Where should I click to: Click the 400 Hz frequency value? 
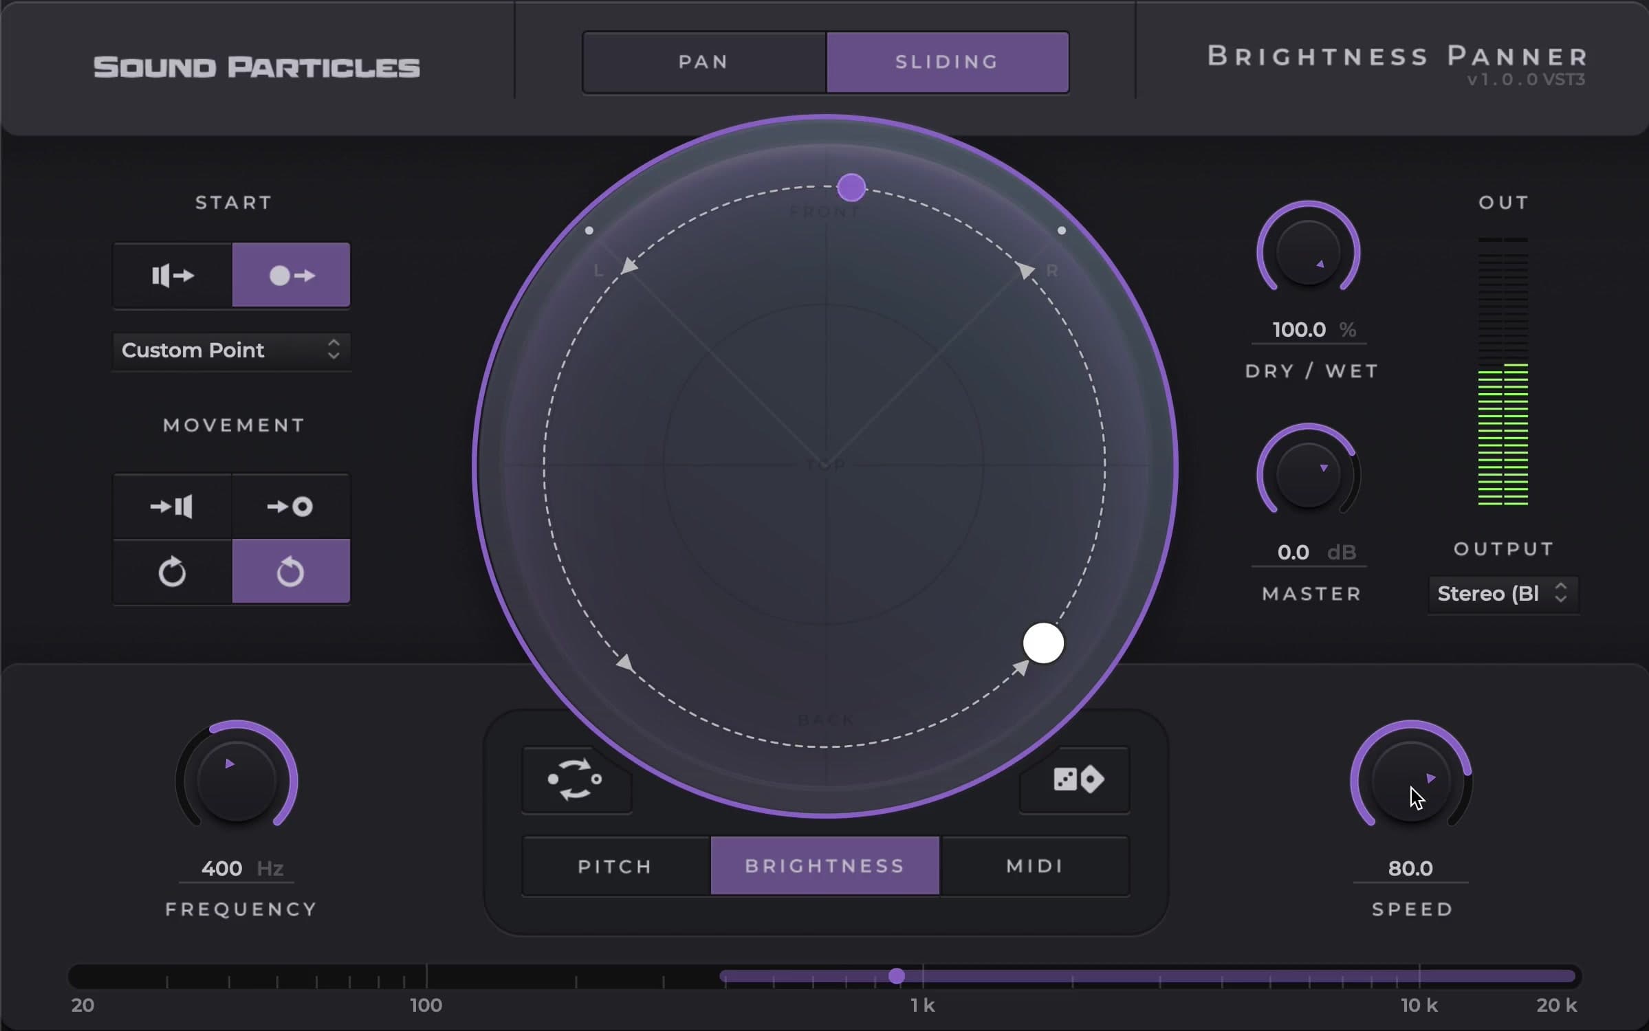pos(237,869)
